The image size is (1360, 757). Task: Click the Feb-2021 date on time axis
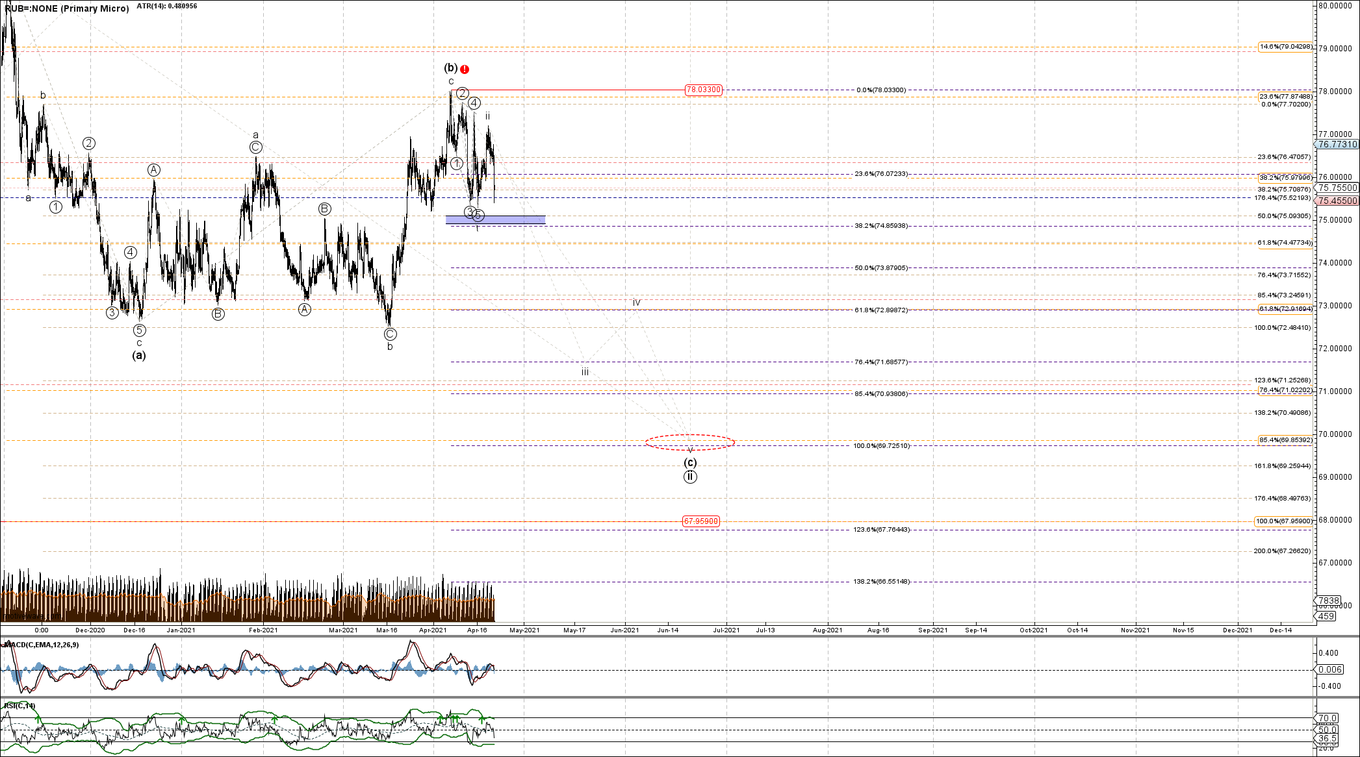(263, 630)
